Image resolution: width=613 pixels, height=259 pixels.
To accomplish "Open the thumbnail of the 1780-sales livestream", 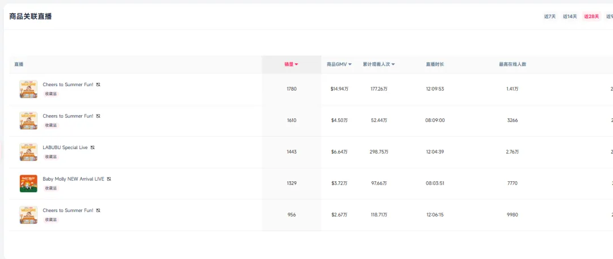I will tap(28, 89).
